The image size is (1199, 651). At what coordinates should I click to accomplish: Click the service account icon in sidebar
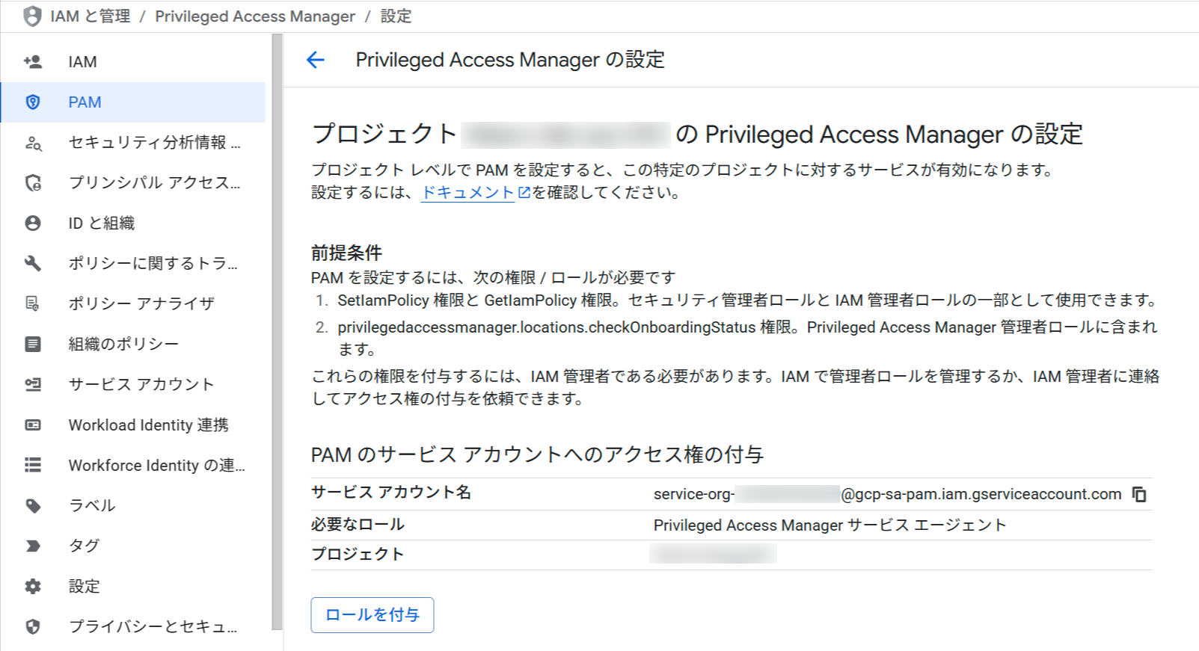pos(33,384)
